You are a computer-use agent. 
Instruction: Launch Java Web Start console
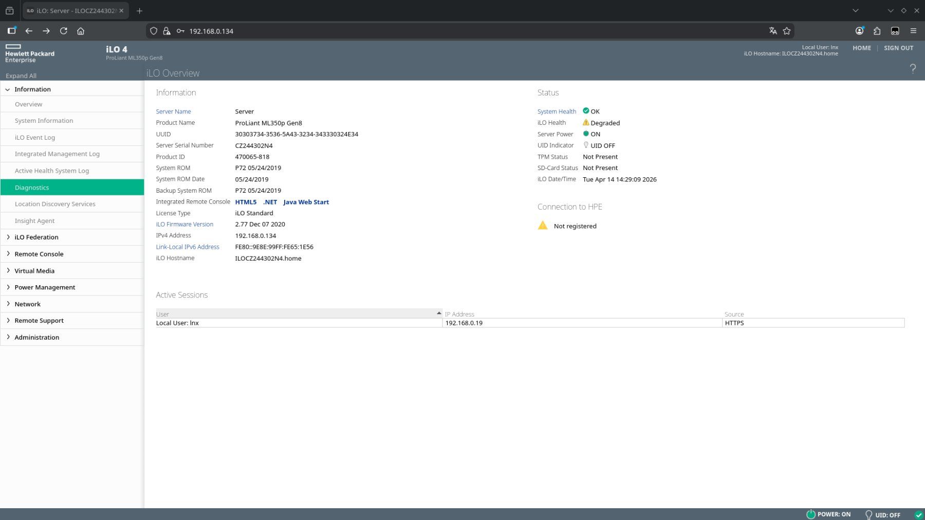point(306,202)
